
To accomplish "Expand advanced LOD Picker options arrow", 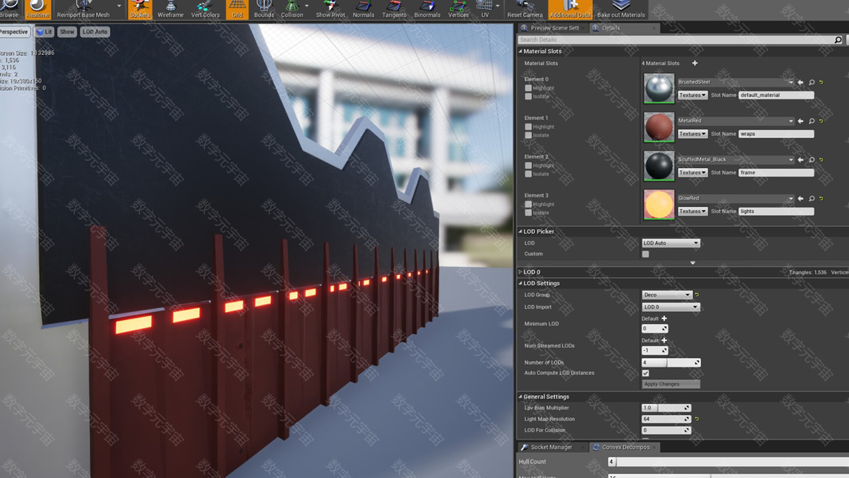I will coord(693,263).
